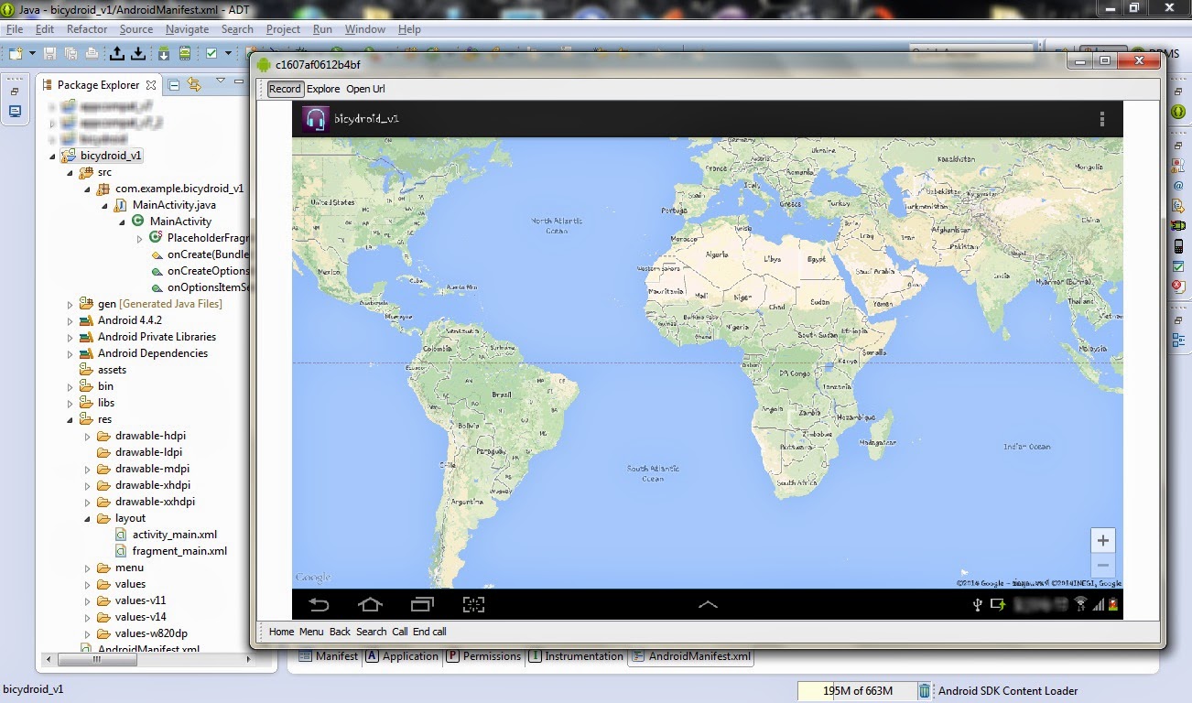
Task: Zoom in the map with plus button
Action: (1103, 541)
